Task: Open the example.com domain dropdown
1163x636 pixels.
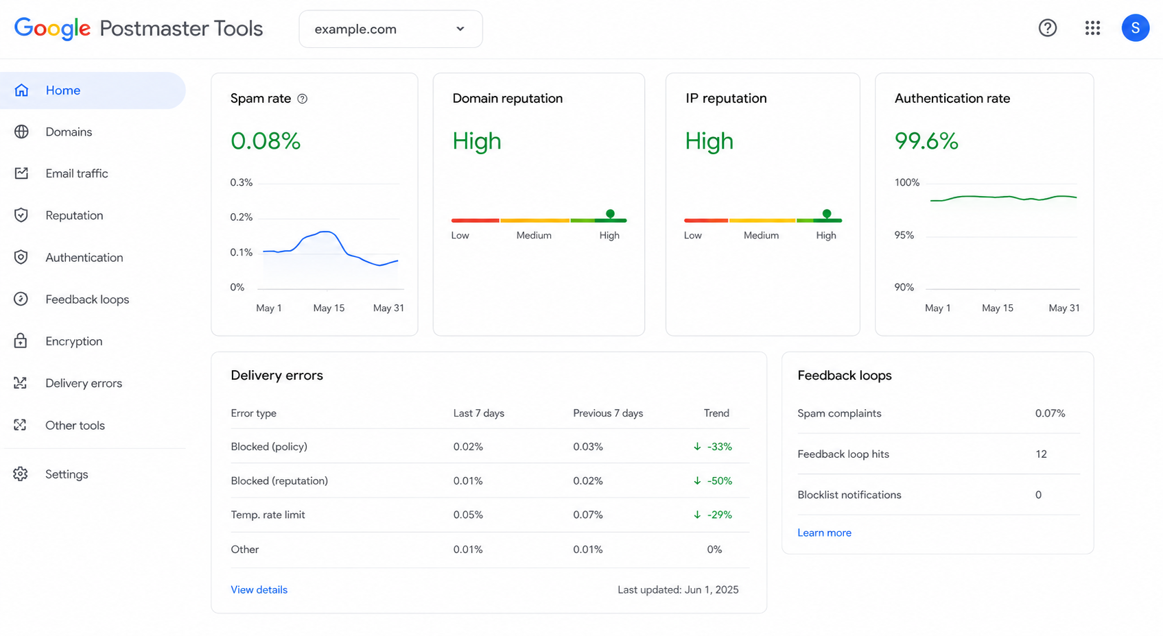Action: [390, 29]
